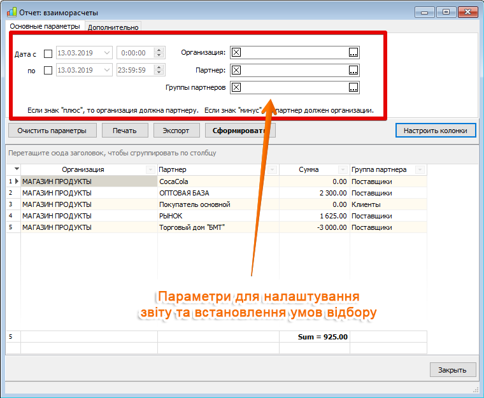Viewport: 484px width, 398px height.
Task: Clear the Партнер field with X icon
Action: (236, 70)
